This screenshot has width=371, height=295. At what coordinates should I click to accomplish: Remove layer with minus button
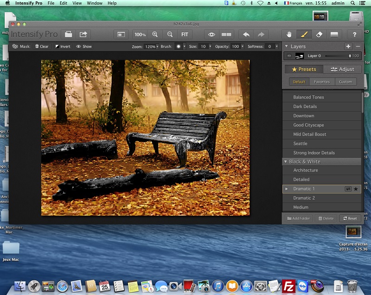point(358,46)
